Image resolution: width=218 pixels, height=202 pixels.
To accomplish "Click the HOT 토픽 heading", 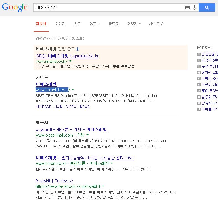I will 204,48.
